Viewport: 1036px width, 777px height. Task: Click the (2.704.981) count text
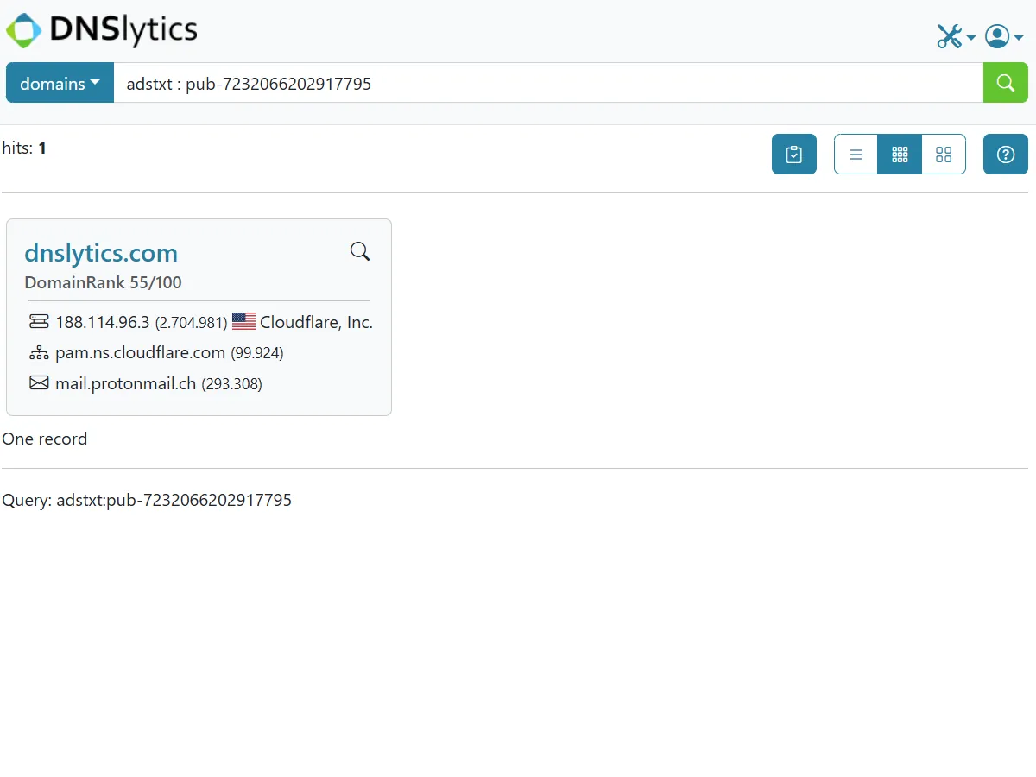coord(192,323)
